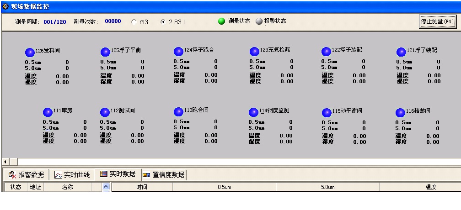Click the green 测量状态 status light
The image size is (461, 210).
coord(222,21)
